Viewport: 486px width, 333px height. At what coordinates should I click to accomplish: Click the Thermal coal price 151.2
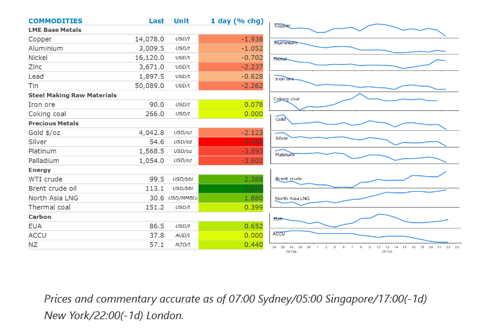pyautogui.click(x=155, y=207)
